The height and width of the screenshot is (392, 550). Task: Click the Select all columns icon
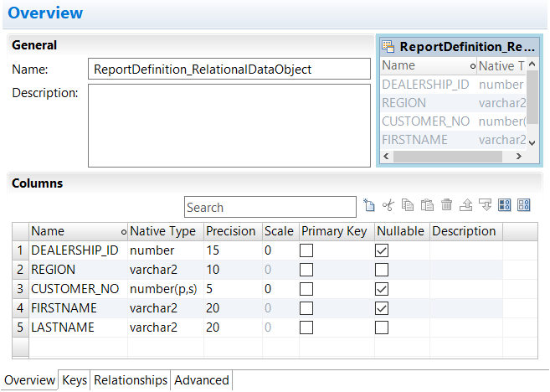pyautogui.click(x=505, y=205)
